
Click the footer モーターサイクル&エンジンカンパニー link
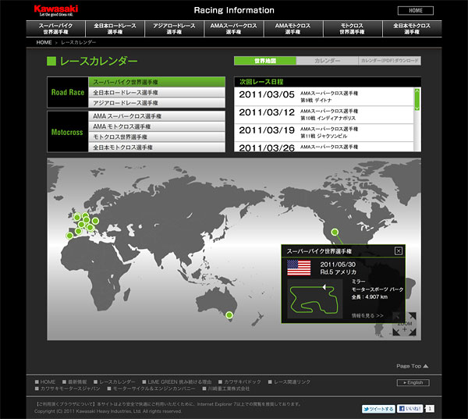point(151,389)
